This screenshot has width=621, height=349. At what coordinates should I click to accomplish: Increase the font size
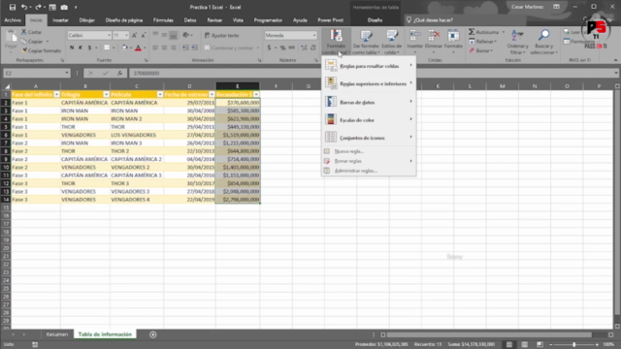click(134, 36)
